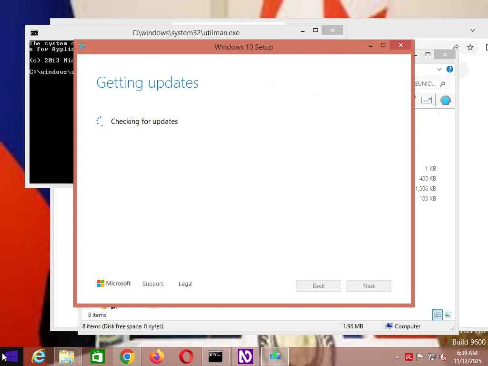The image size is (488, 366).
Task: Open network tray icon
Action: 432,357
